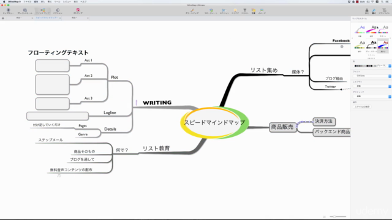Image resolution: width=392 pixels, height=220 pixels.
Task: Switch to ブレインストーム brainstorm mode
Action: click(24, 11)
